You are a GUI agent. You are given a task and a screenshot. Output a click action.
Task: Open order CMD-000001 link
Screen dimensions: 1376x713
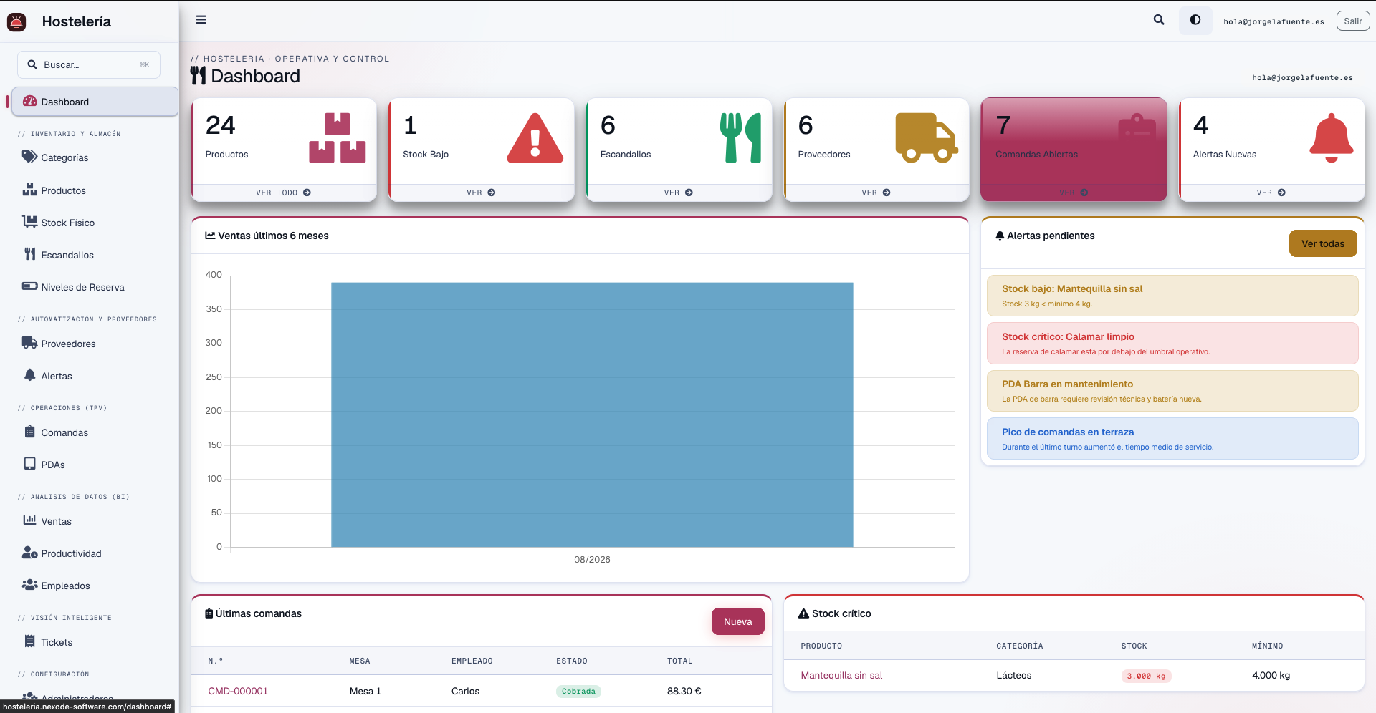[238, 691]
